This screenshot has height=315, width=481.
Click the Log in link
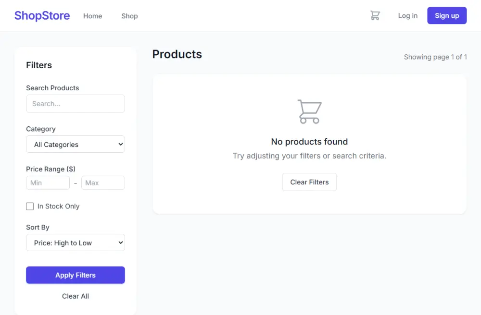[407, 15]
